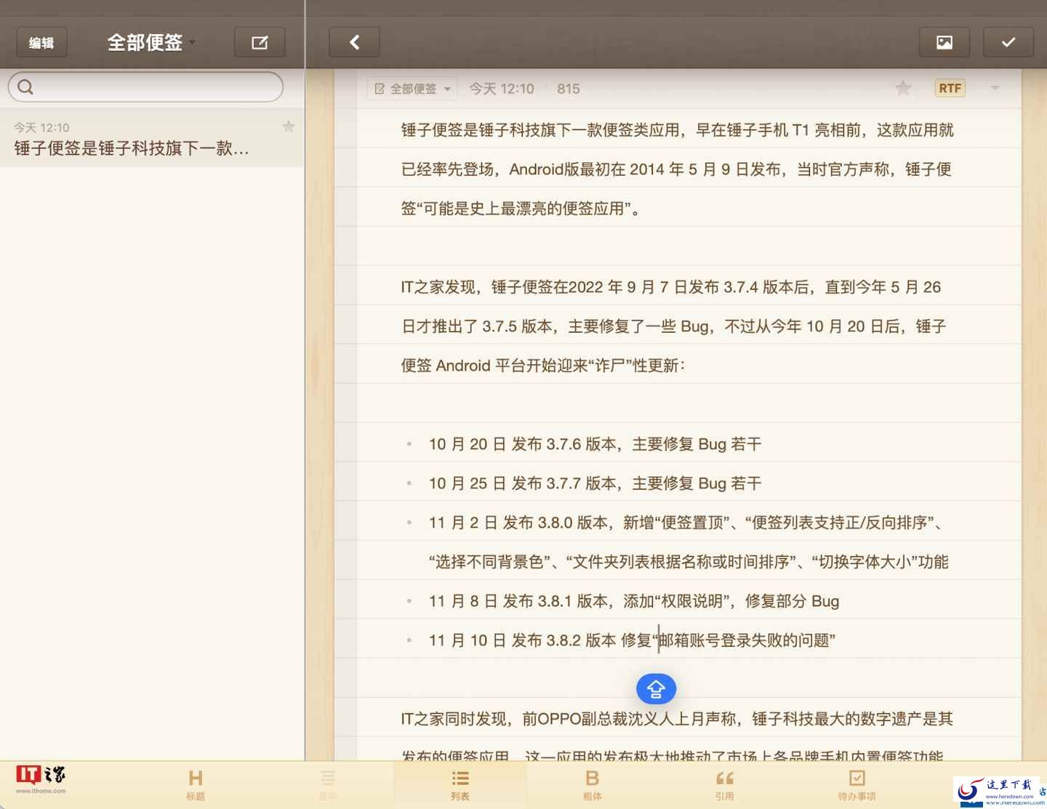1047x809 pixels.
Task: Click the paragraph starting 'IT之家发现，锤子便签在2022'
Action: coord(673,326)
